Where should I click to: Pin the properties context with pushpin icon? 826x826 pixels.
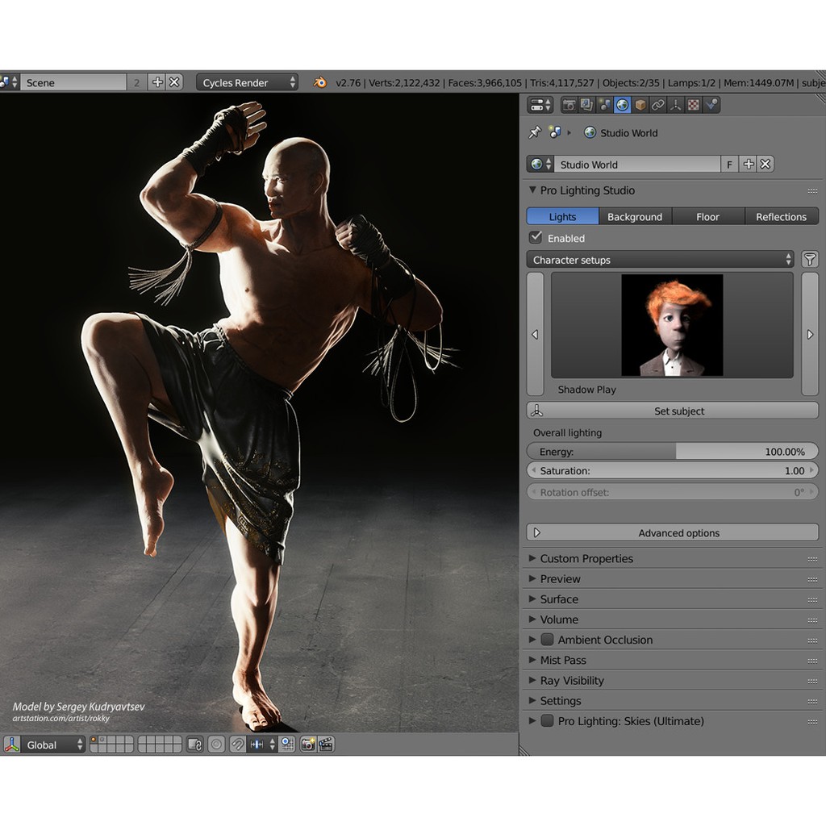(x=534, y=132)
